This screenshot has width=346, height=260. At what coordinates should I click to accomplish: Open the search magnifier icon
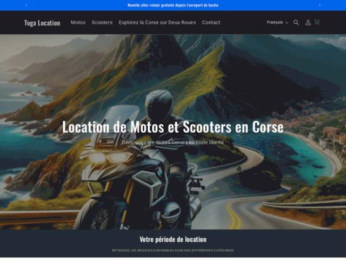tap(296, 23)
